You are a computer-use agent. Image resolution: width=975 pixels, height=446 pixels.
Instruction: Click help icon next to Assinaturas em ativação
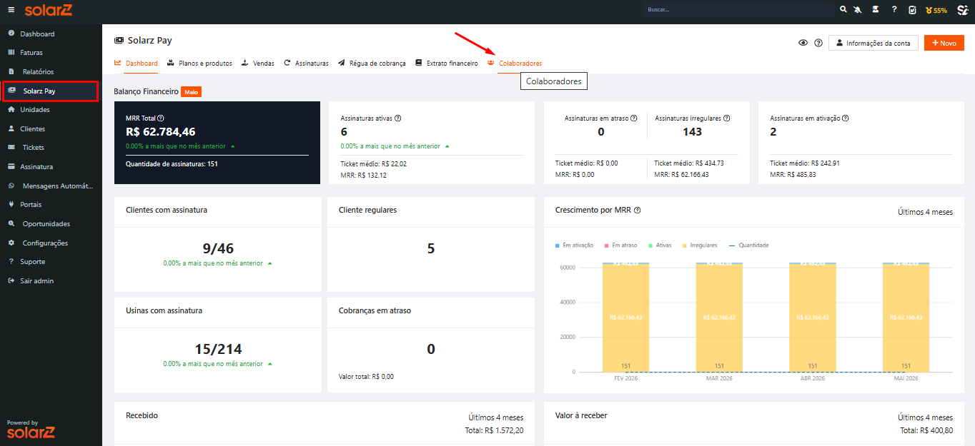845,118
